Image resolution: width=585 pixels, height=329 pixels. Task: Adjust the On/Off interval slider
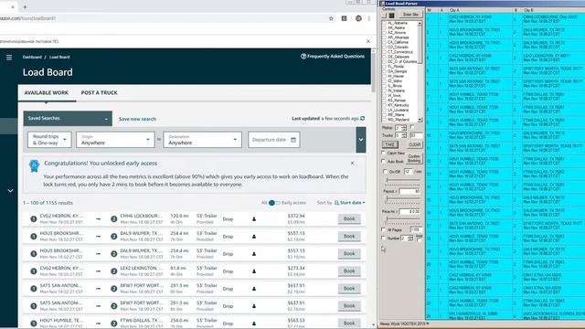tap(402, 180)
